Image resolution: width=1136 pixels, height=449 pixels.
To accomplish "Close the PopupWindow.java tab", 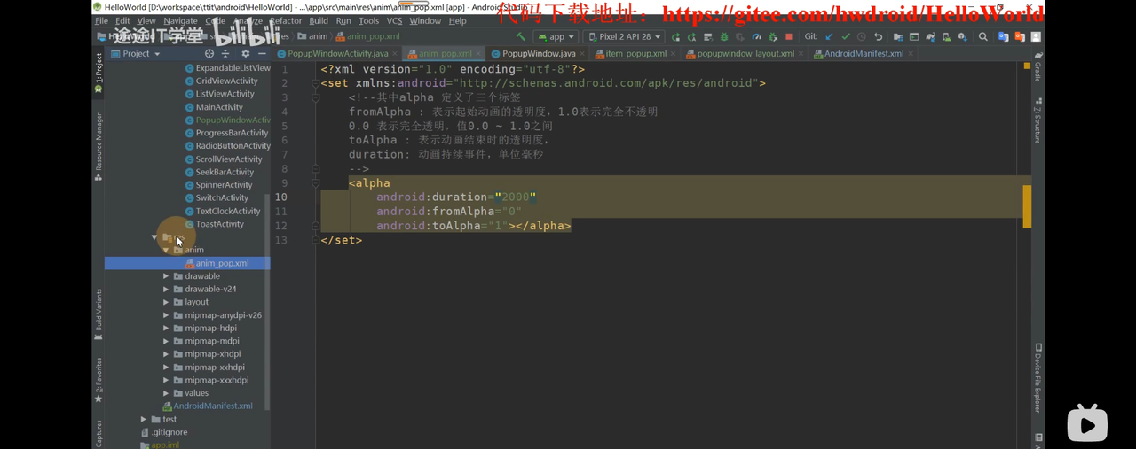I will 582,53.
